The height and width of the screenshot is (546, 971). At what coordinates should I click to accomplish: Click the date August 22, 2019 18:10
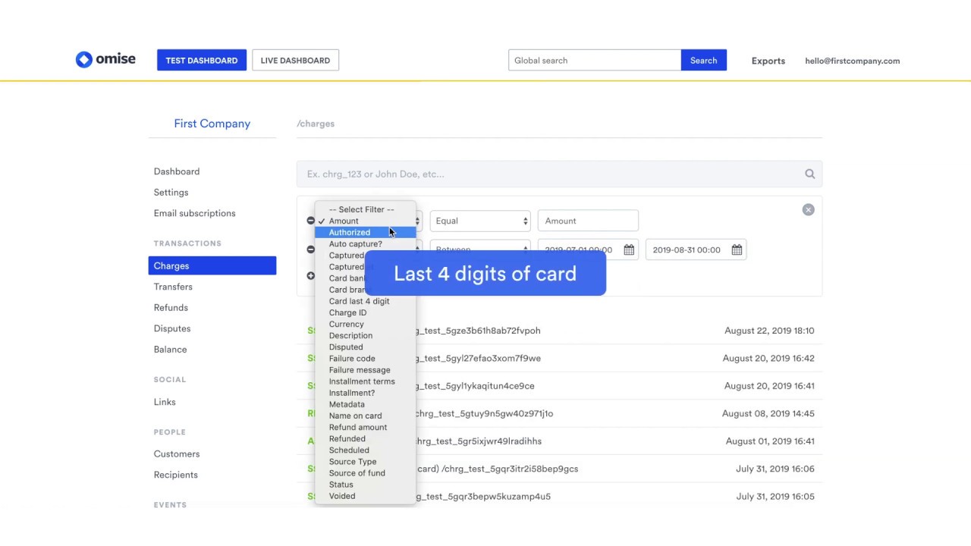pos(769,331)
